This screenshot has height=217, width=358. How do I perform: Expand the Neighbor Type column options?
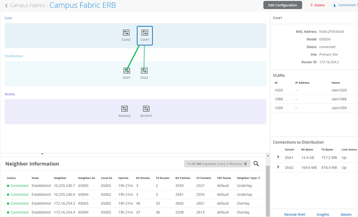(259, 178)
